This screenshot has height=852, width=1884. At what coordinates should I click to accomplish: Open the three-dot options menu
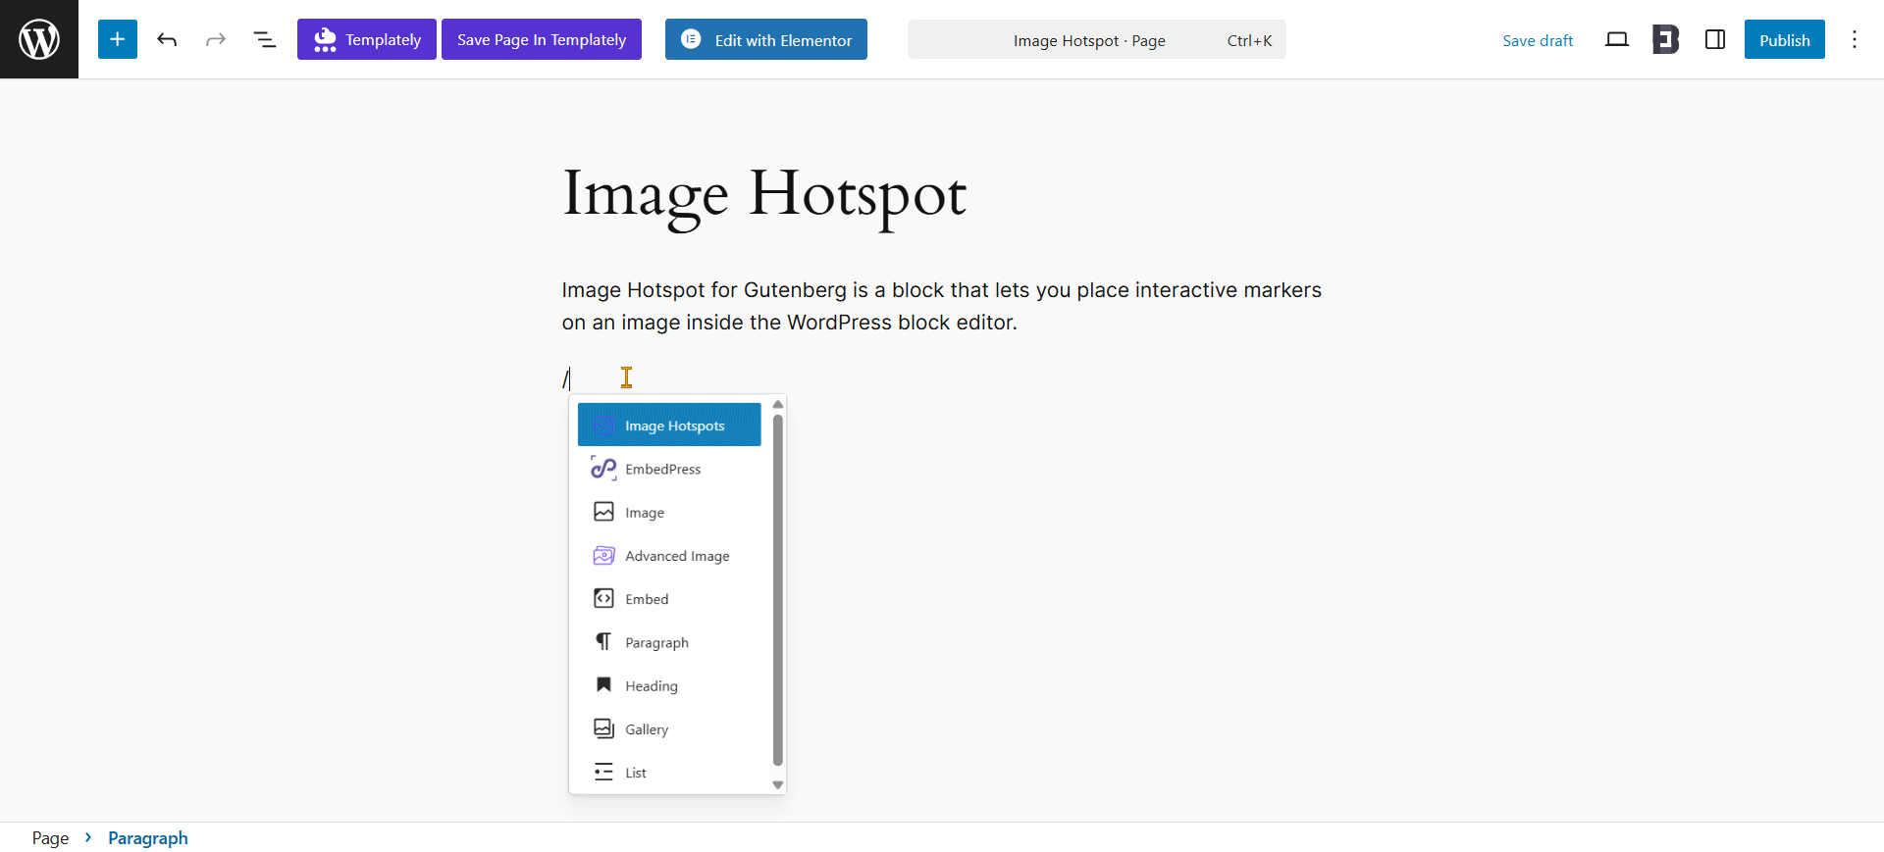[1855, 39]
